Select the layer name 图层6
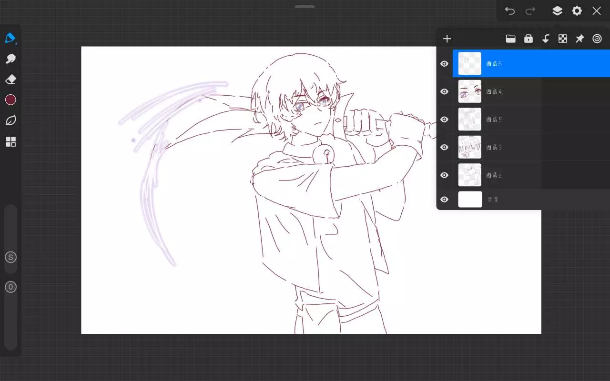Image resolution: width=610 pixels, height=381 pixels. pos(494,64)
